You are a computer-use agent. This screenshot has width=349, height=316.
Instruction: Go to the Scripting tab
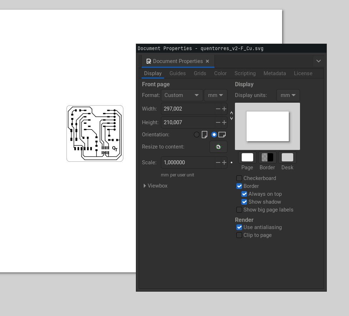245,73
